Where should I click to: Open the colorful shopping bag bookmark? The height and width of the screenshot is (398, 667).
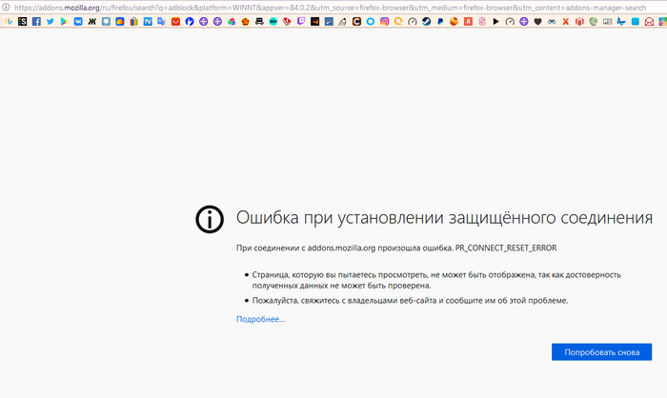coord(134,21)
